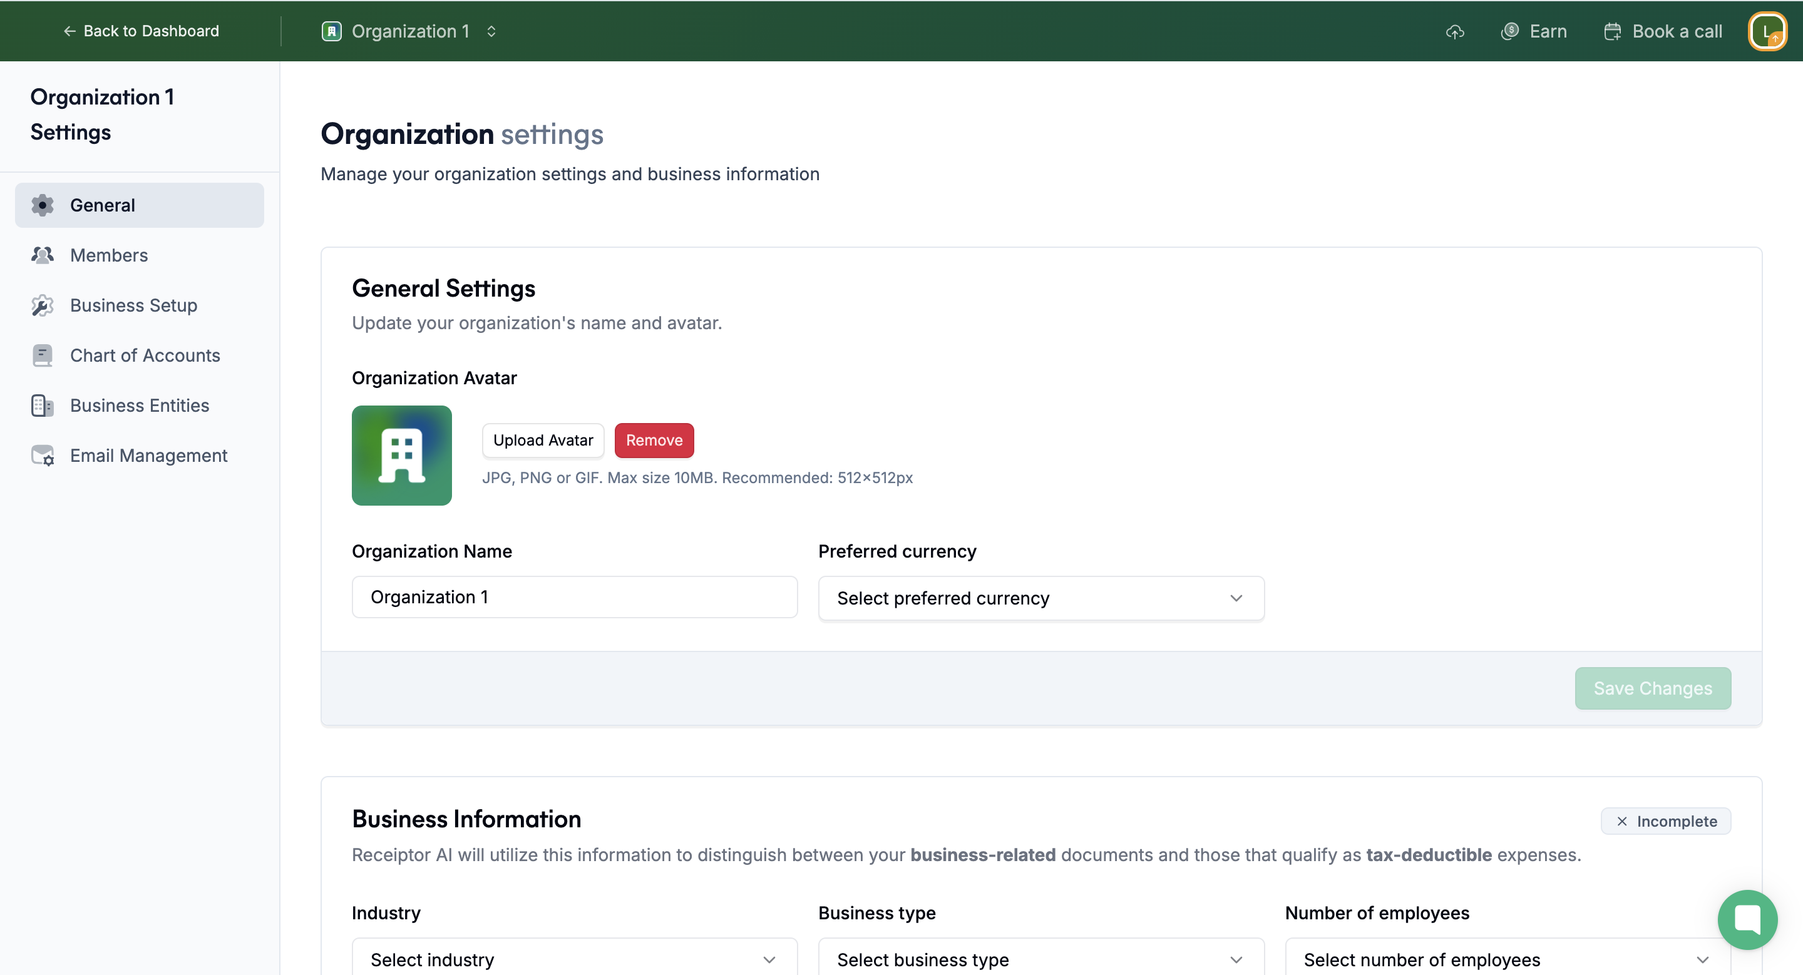Open the Select industry dropdown
The height and width of the screenshot is (975, 1803).
(574, 959)
